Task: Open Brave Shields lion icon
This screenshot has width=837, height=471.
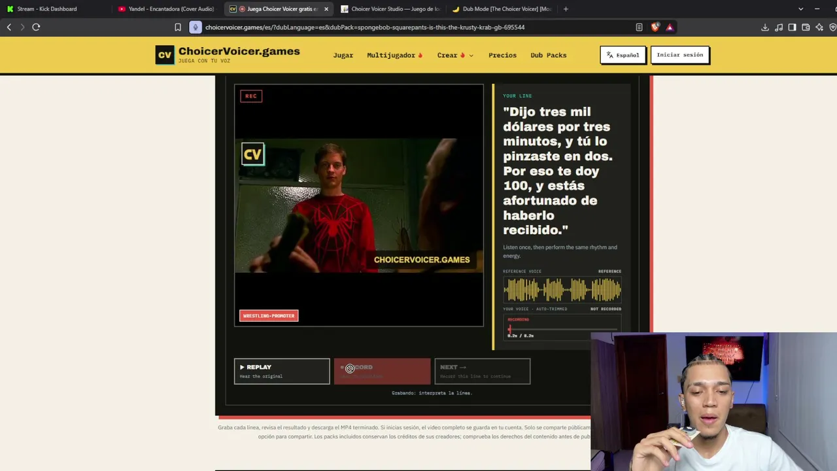Action: (655, 27)
